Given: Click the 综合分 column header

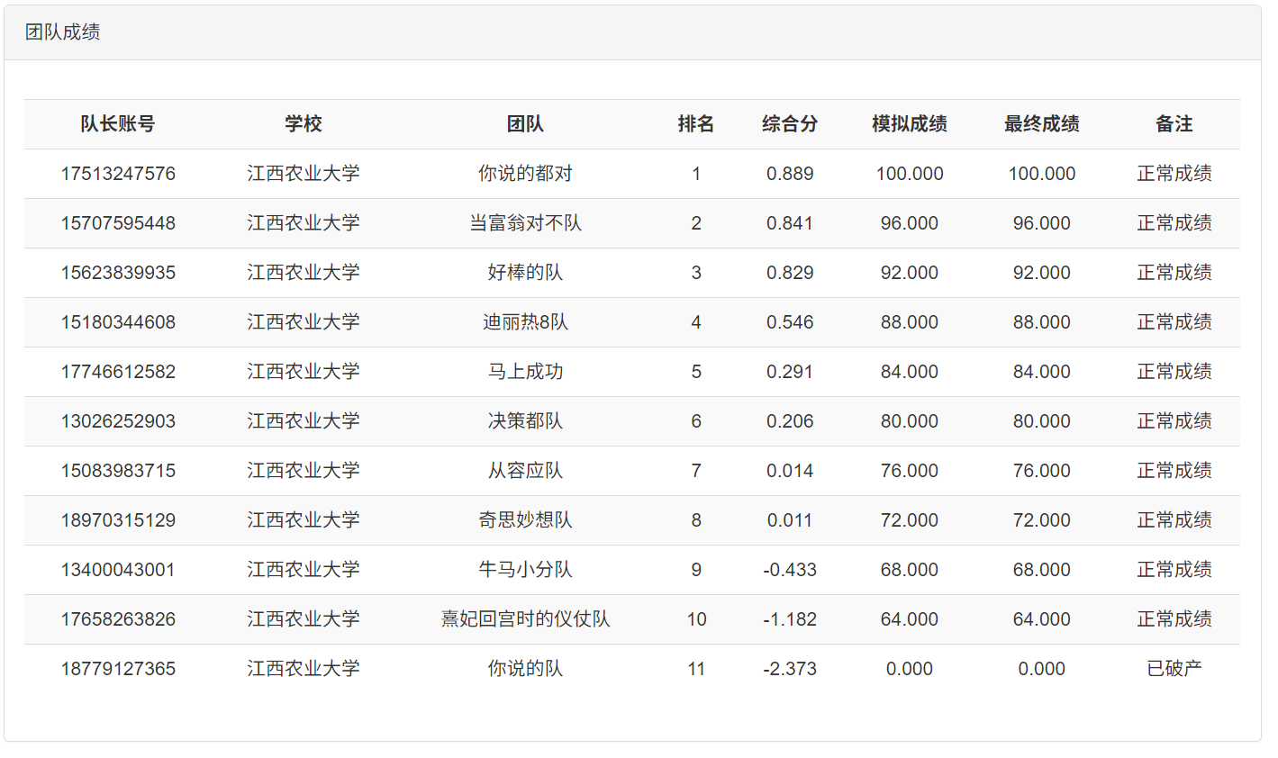Looking at the screenshot, I should [790, 124].
